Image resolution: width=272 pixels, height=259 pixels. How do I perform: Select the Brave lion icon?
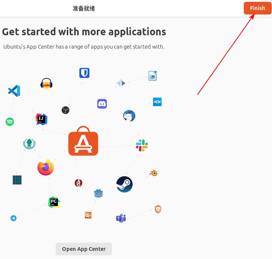tap(158, 209)
